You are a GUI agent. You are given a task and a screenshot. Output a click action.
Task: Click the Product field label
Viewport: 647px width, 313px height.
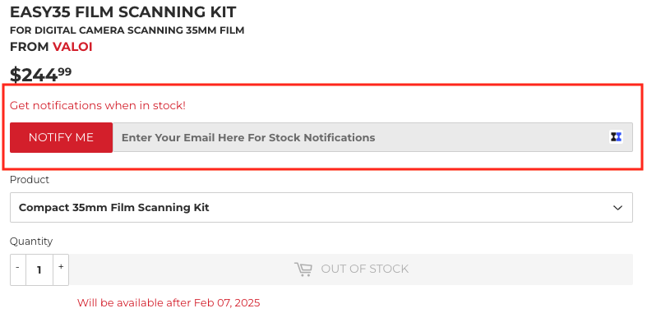(30, 180)
